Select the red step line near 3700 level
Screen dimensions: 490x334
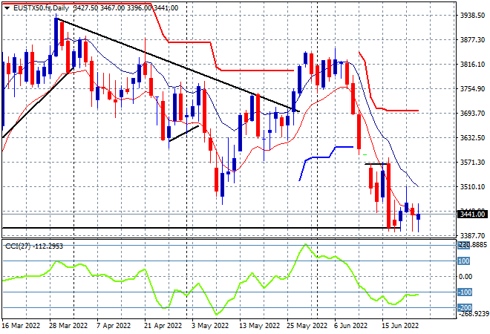coord(402,111)
